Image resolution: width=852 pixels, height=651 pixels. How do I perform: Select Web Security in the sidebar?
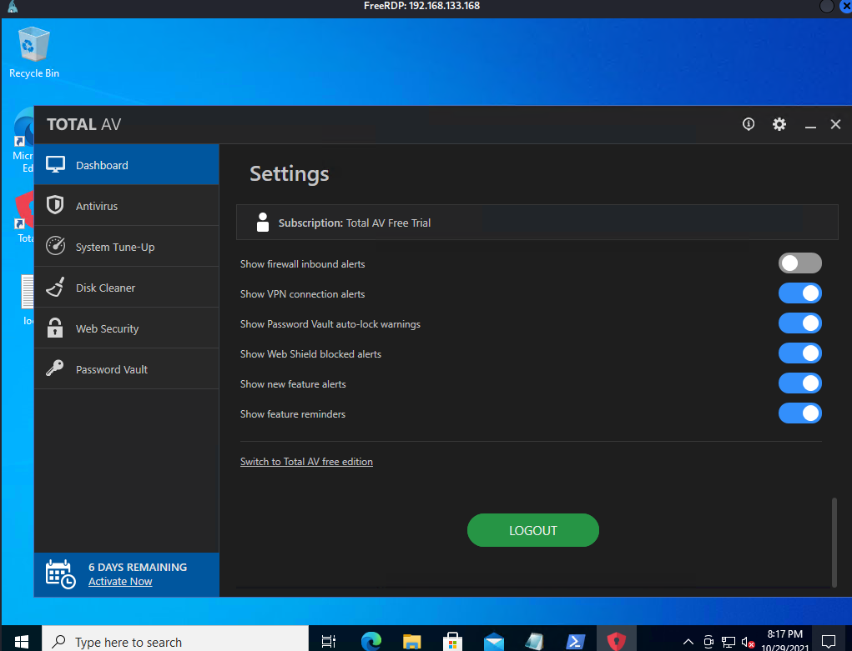126,328
